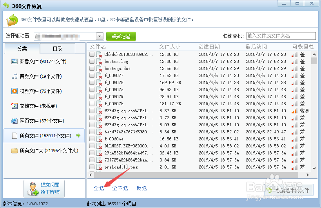The width and height of the screenshot is (321, 208).
Task: Click the 全不选 deselect all link
Action: (x=120, y=188)
